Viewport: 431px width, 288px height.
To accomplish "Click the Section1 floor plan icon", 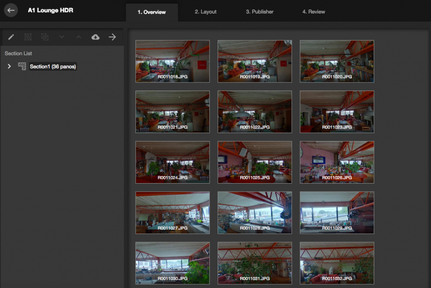I will click(x=22, y=67).
